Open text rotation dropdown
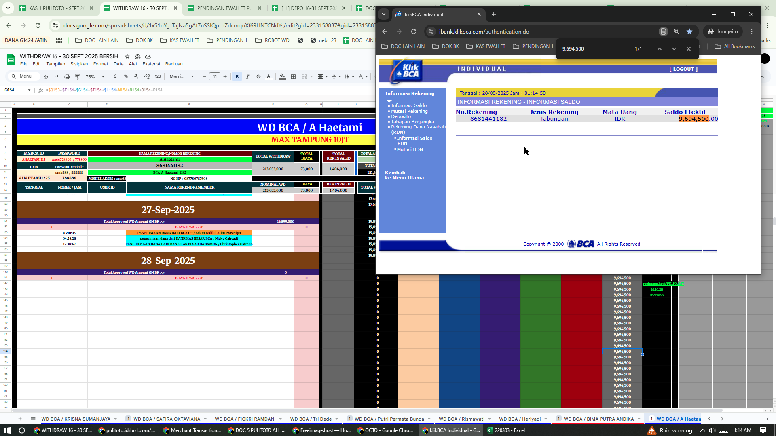The height and width of the screenshot is (436, 776). pyautogui.click(x=363, y=76)
